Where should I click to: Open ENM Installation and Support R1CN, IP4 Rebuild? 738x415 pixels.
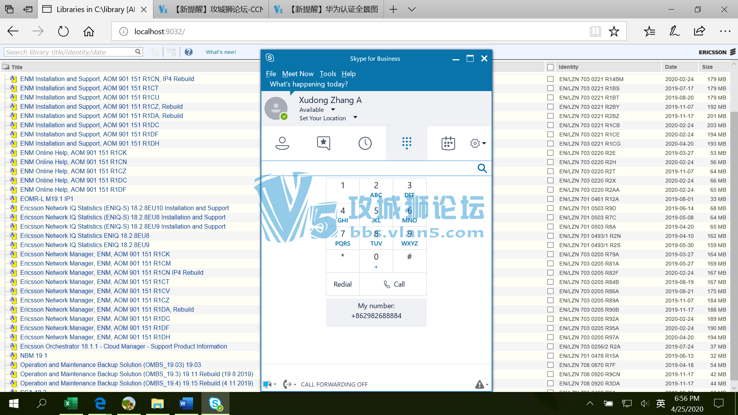point(107,79)
